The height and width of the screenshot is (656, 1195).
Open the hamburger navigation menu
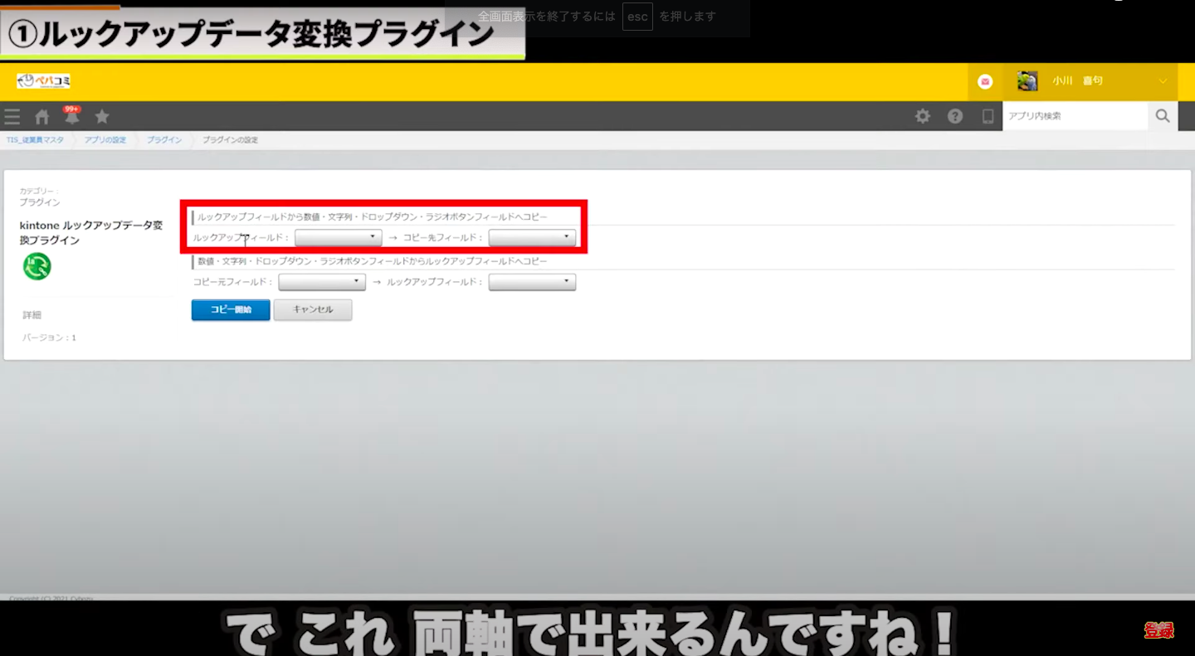click(x=12, y=117)
